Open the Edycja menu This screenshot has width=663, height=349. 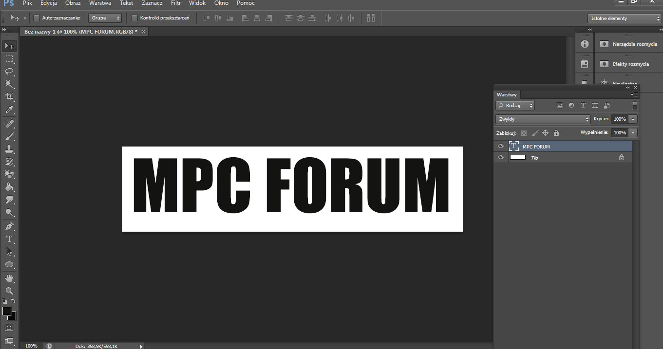coord(49,3)
